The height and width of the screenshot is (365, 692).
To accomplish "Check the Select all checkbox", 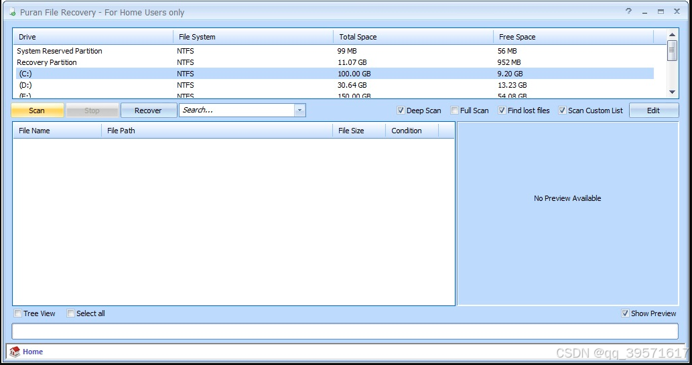I will (x=70, y=313).
